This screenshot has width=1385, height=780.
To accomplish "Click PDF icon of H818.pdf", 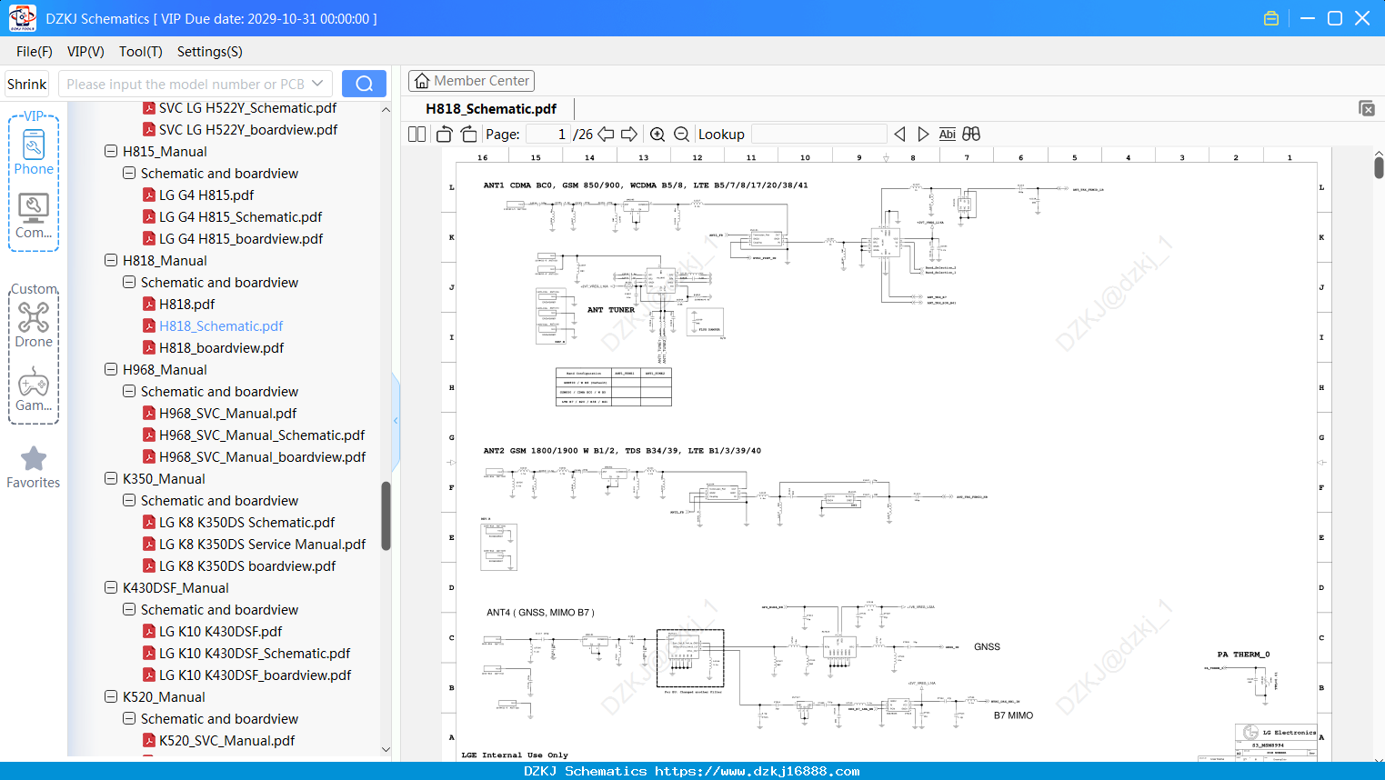I will click(149, 304).
